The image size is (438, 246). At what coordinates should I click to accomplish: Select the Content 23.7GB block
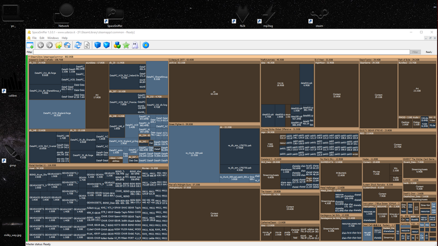point(398,146)
